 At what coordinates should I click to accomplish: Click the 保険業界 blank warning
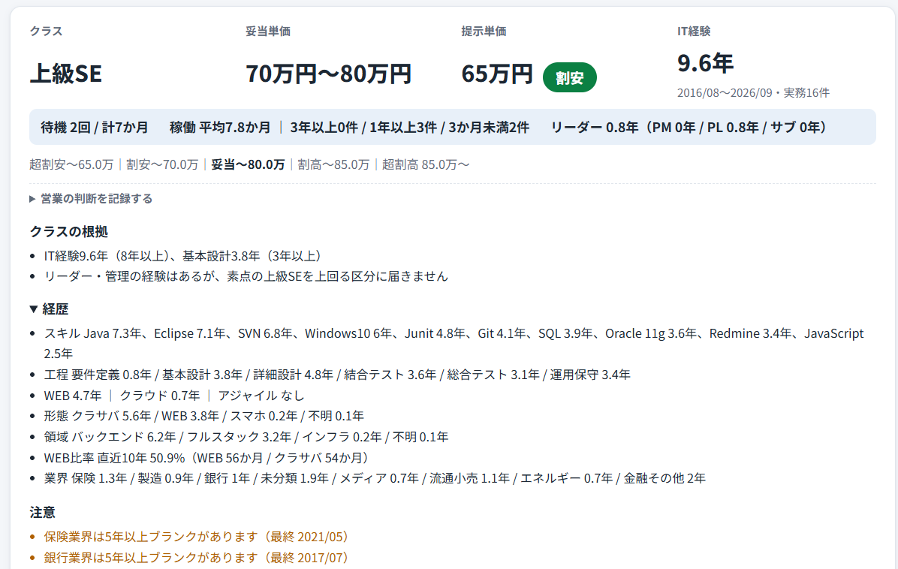pos(198,537)
